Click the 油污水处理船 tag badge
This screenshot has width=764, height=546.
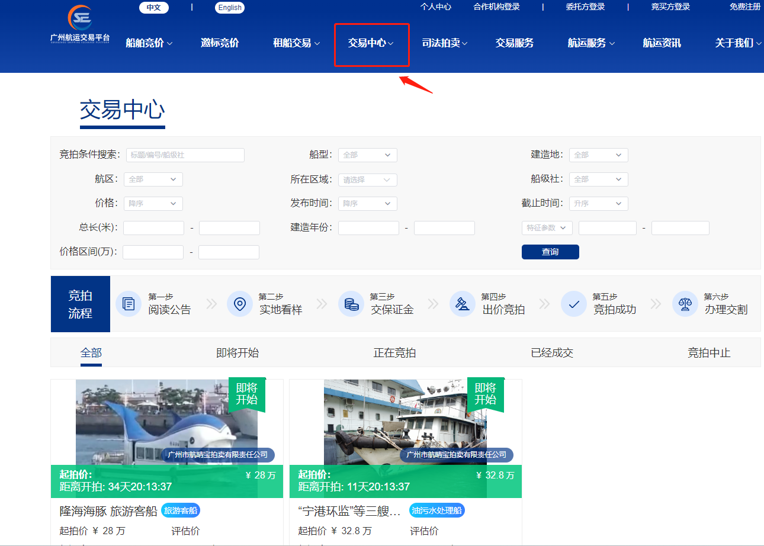tap(437, 510)
